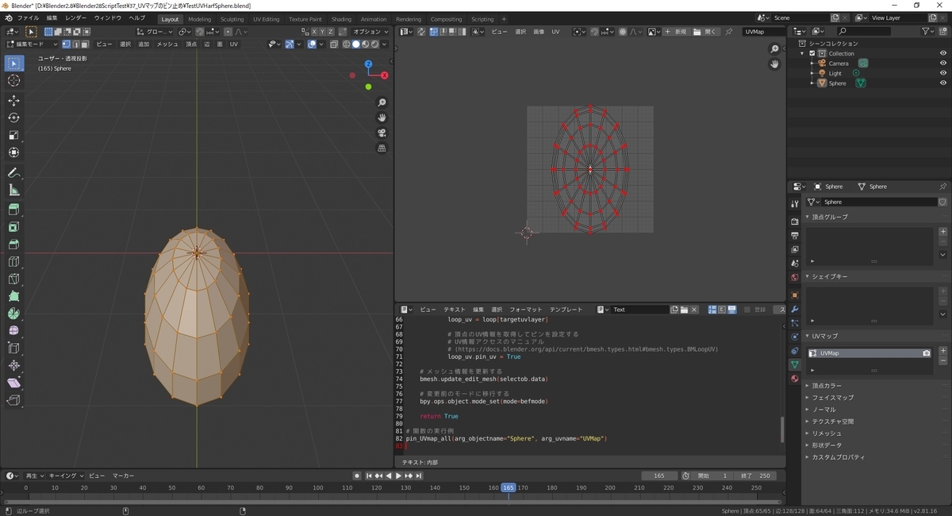This screenshot has height=516, width=952.
Task: Open the ファイル menu
Action: point(28,17)
